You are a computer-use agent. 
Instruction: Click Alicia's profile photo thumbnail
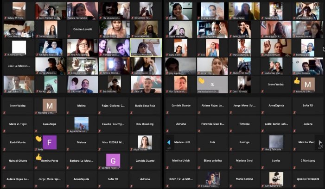point(145,141)
